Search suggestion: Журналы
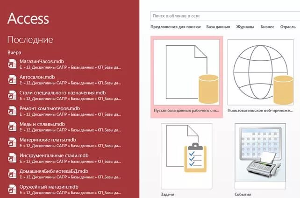300x198 pixels. point(245,27)
